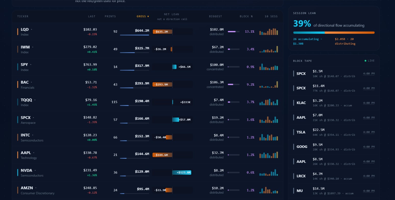Open SPY 10-session sparkline chart
The width and height of the screenshot is (395, 200).
269,67
